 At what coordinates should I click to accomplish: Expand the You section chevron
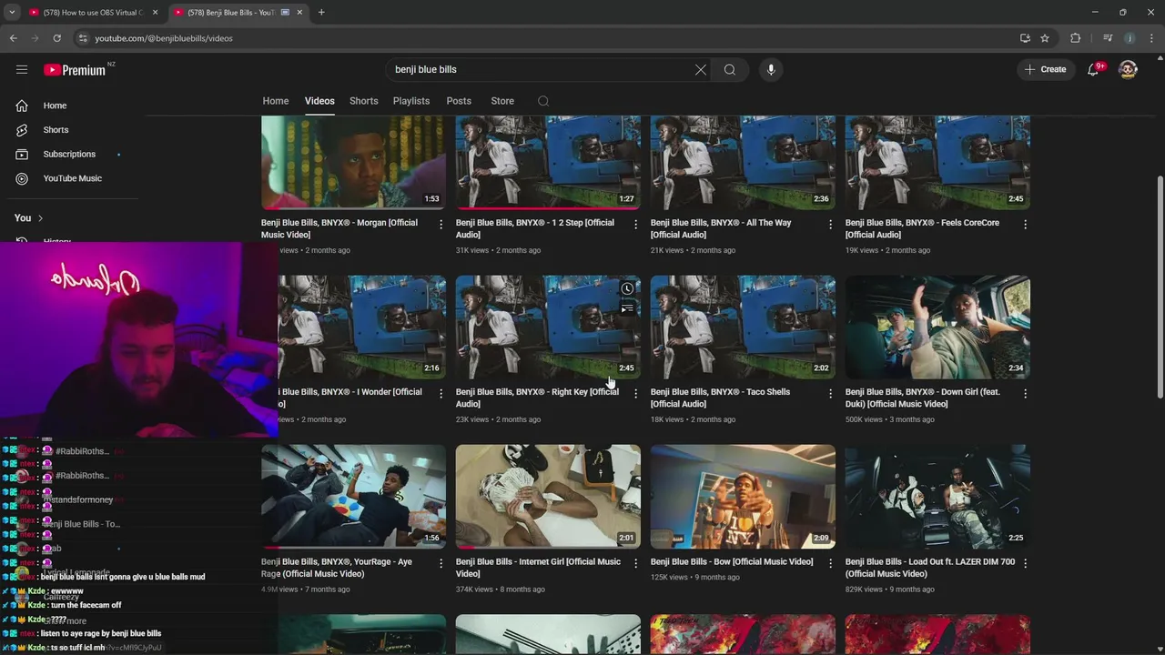tap(40, 218)
